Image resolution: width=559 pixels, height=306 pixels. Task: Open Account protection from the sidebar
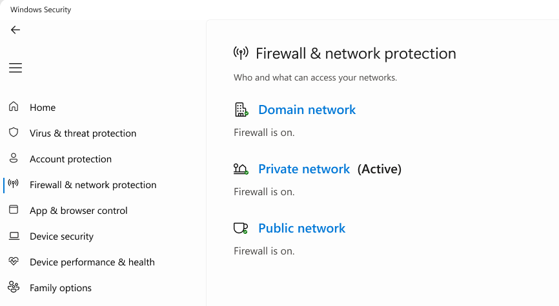pos(70,159)
